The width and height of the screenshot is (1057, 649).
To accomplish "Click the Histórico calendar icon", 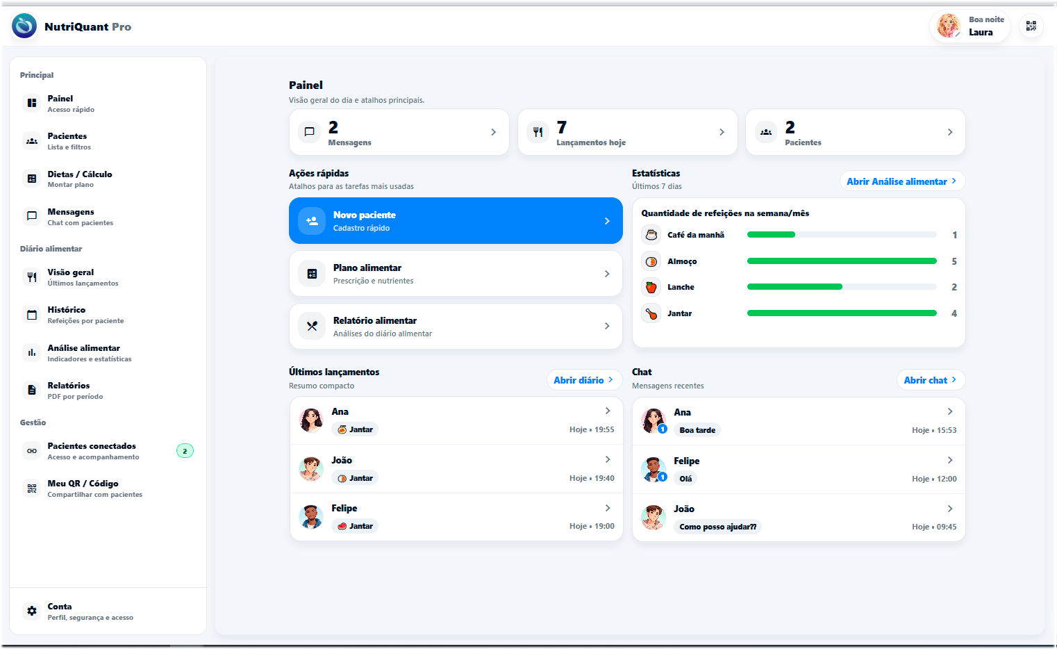I will (x=32, y=315).
